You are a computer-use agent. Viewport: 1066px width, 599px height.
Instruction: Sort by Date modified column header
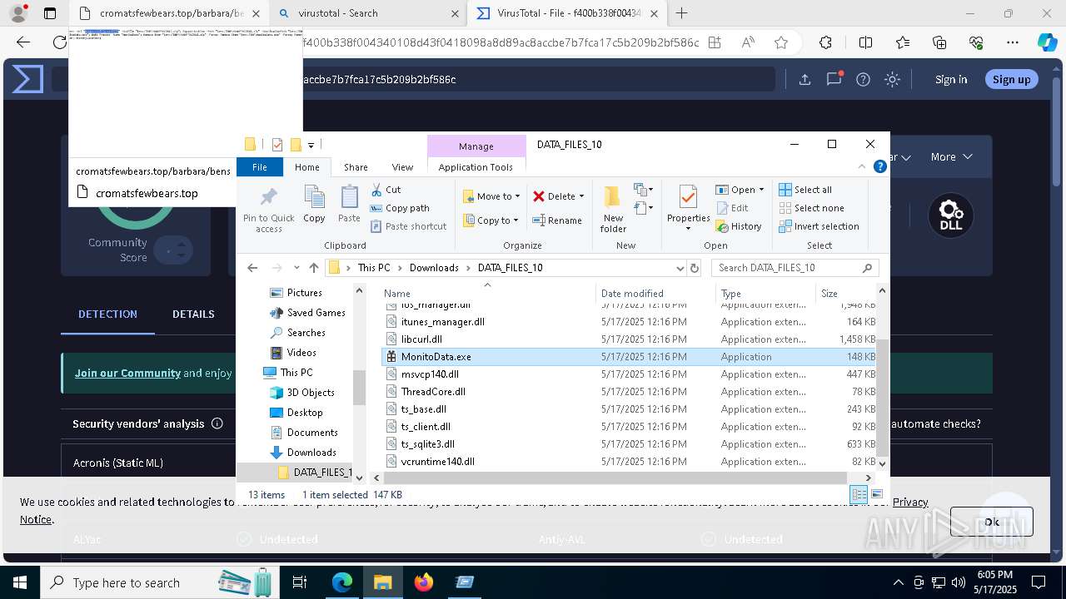tap(632, 293)
